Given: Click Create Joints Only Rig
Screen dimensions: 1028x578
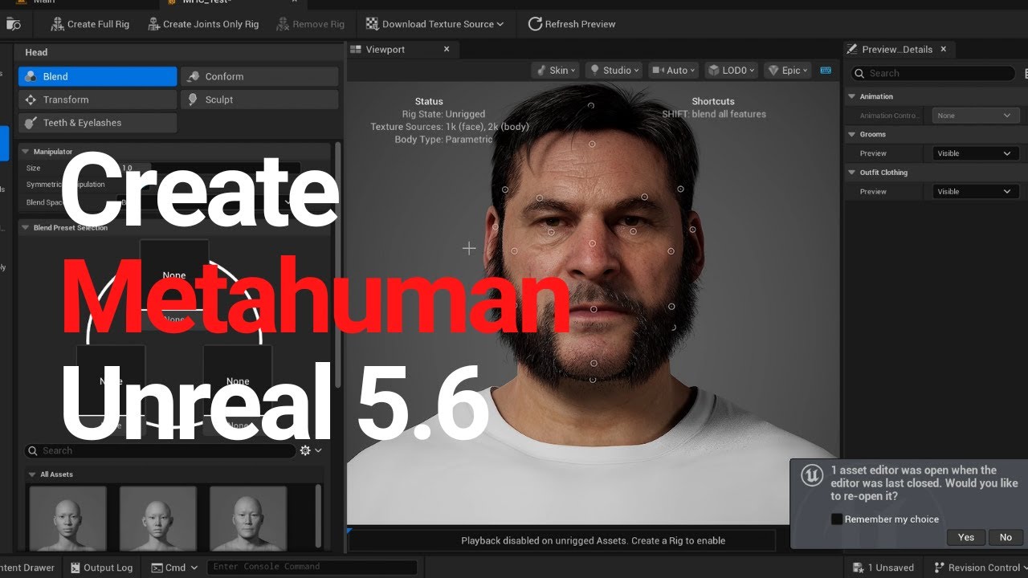Looking at the screenshot, I should [x=203, y=24].
